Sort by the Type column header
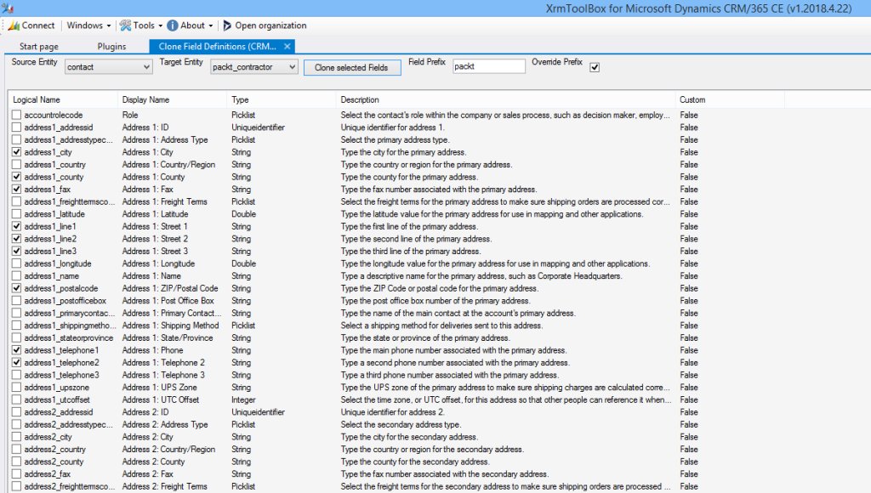This screenshot has height=493, width=871. [281, 100]
